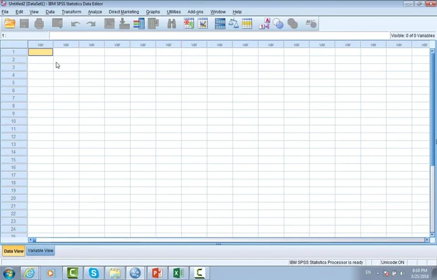Toggle the Value labels icon
Image resolution: width=437 pixels, height=280 pixels.
coord(264,23)
